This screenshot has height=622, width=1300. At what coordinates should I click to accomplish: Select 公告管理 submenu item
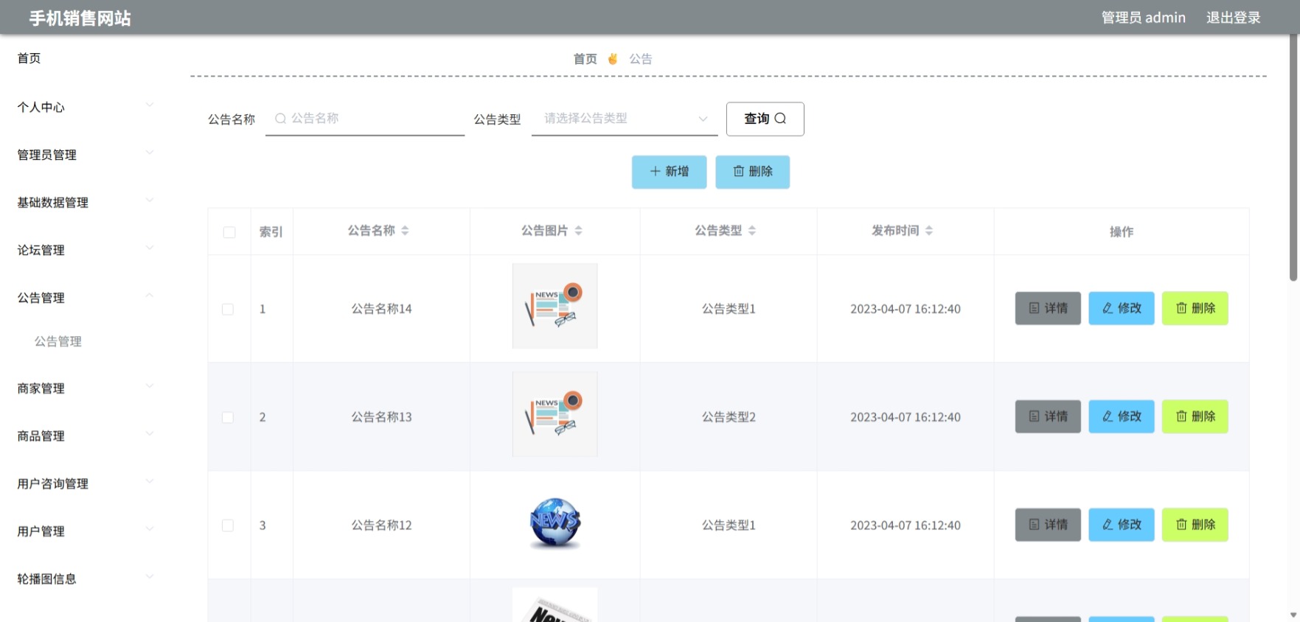(x=58, y=341)
